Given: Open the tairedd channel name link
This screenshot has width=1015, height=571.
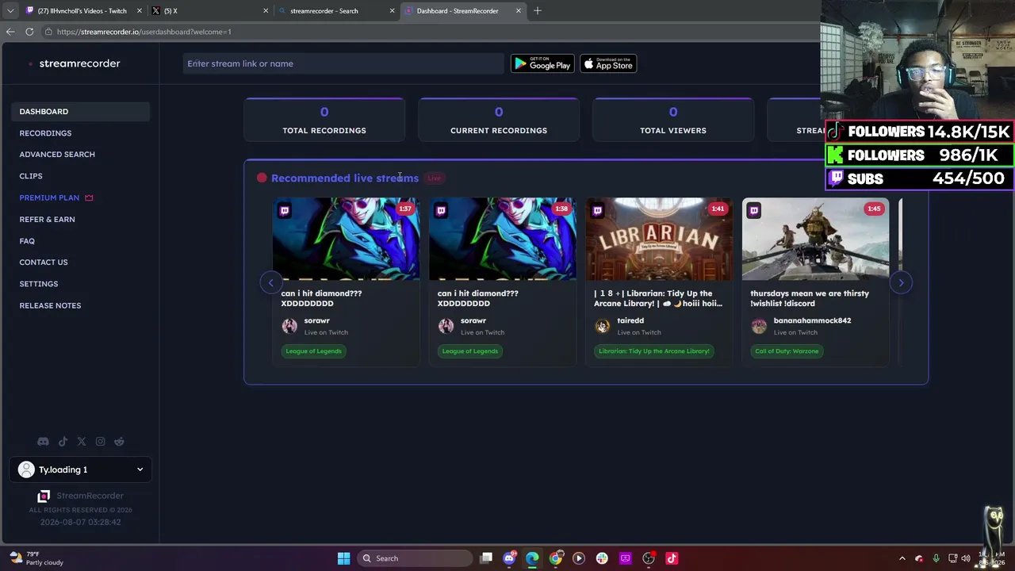Looking at the screenshot, I should click(x=630, y=320).
